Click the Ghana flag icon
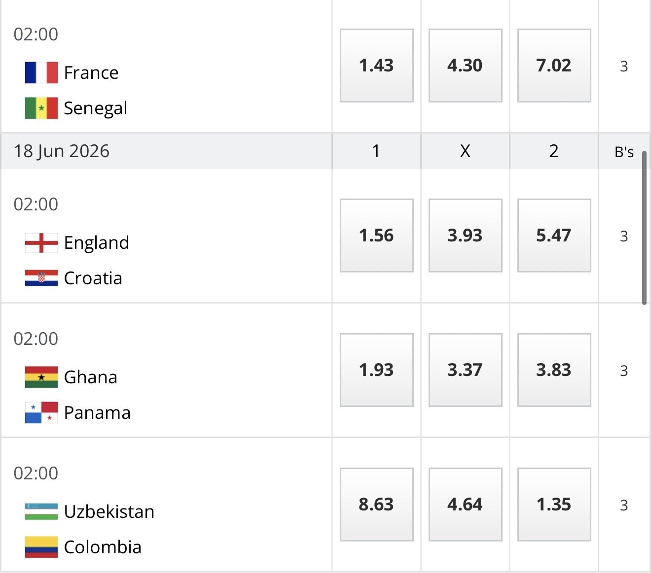This screenshot has width=651, height=573. [x=41, y=377]
